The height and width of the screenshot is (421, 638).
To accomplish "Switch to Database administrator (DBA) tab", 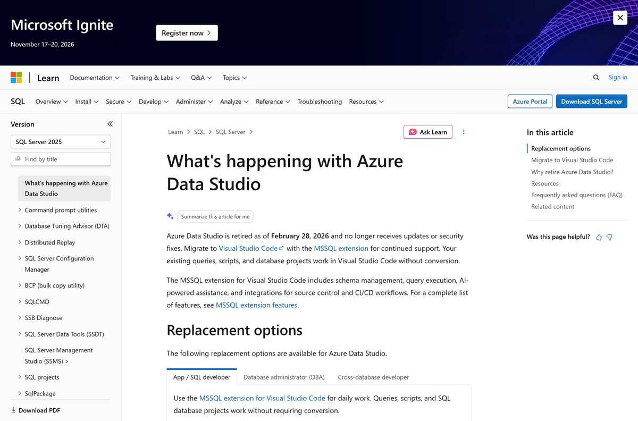I will (284, 377).
